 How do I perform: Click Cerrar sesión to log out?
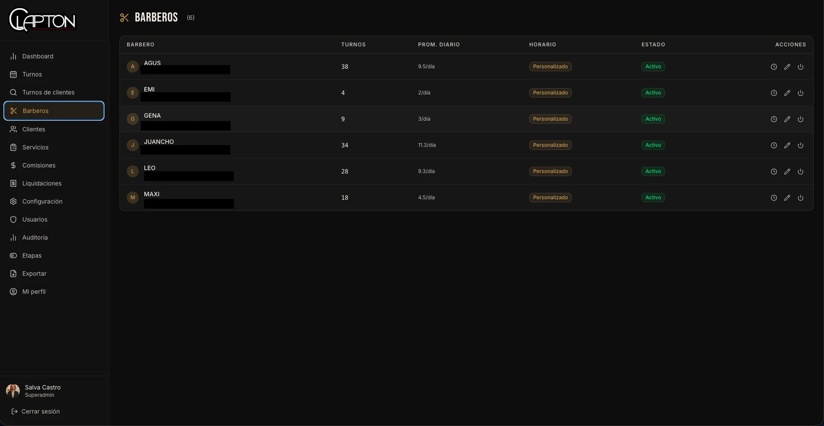(x=36, y=411)
